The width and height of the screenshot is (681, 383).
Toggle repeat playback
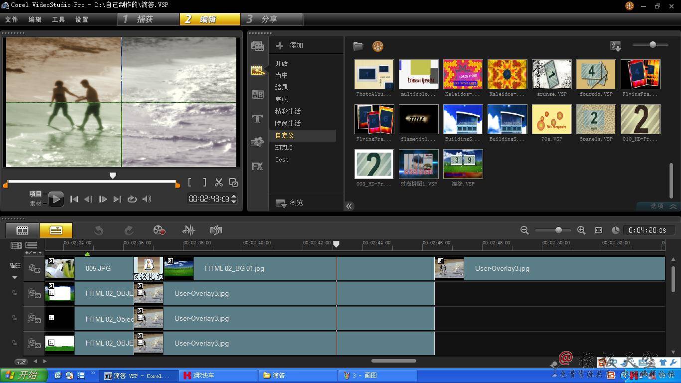(132, 199)
